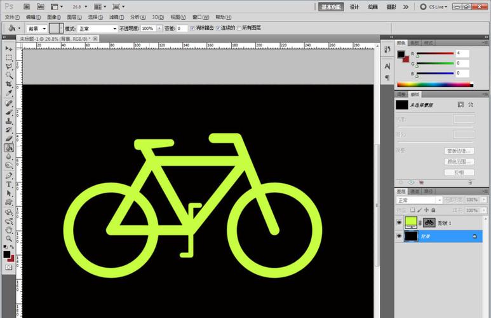Select the Move tool in the toolbox
Screen dimensions: 491x318
pyautogui.click(x=9, y=48)
